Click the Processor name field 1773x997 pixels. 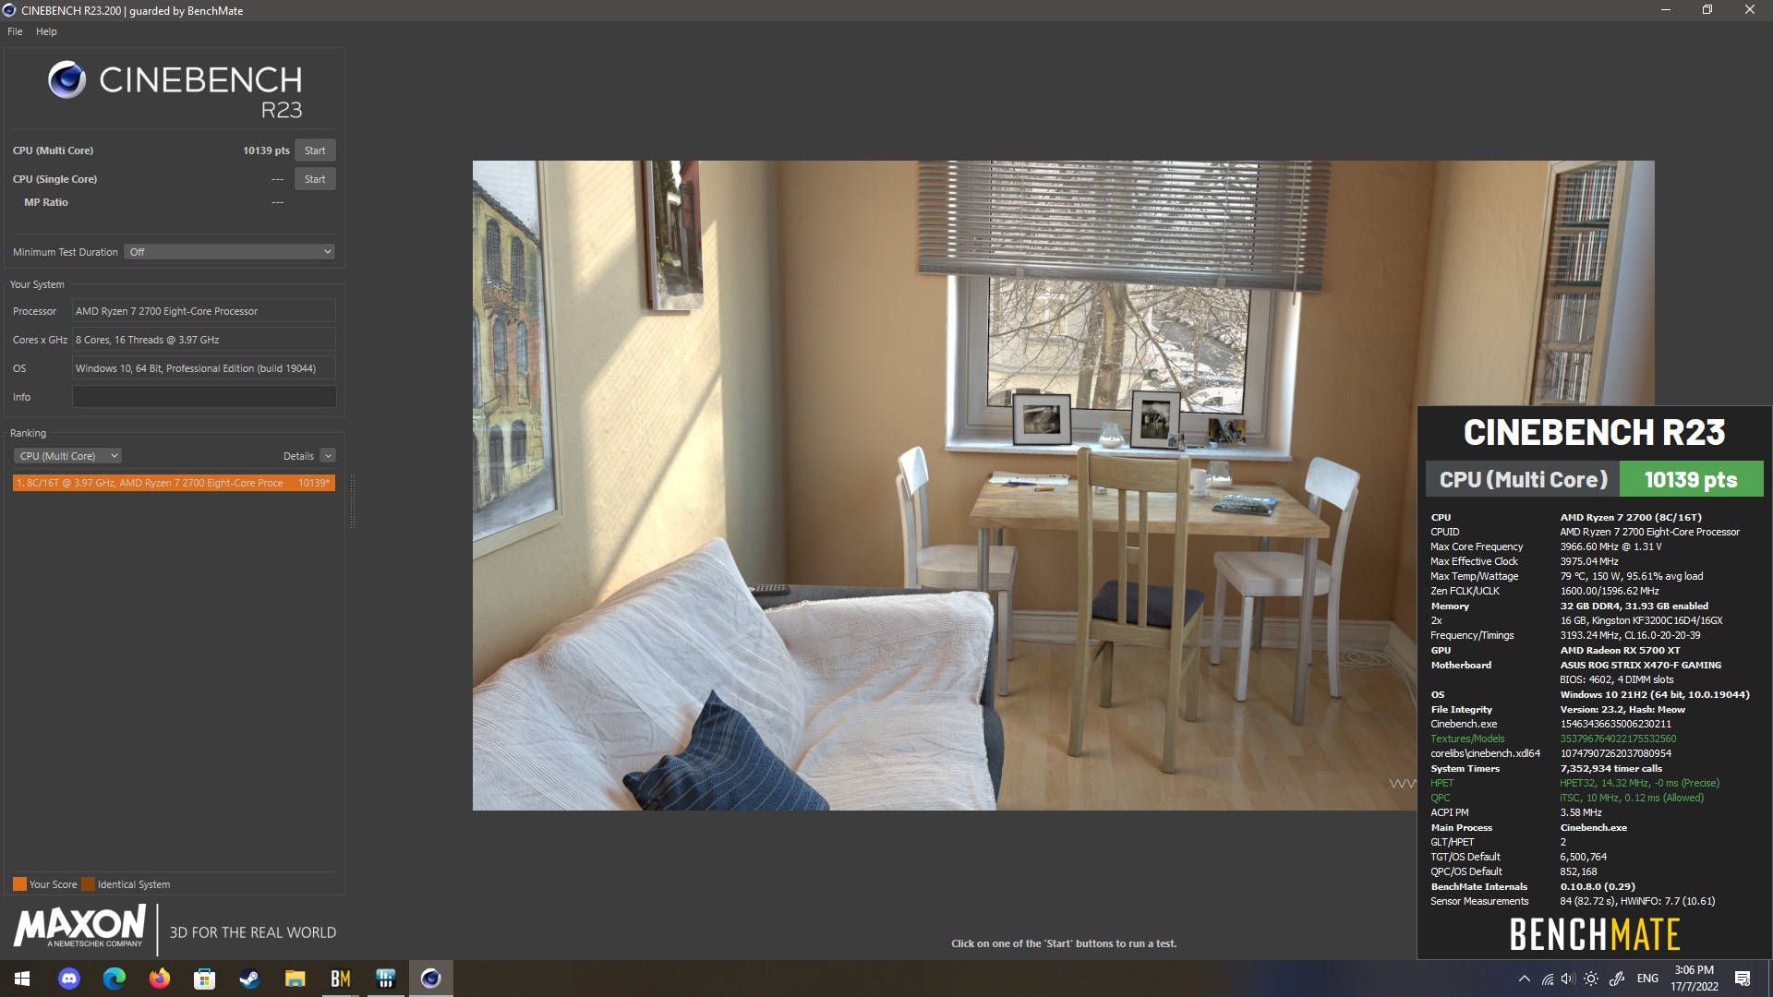click(x=204, y=311)
